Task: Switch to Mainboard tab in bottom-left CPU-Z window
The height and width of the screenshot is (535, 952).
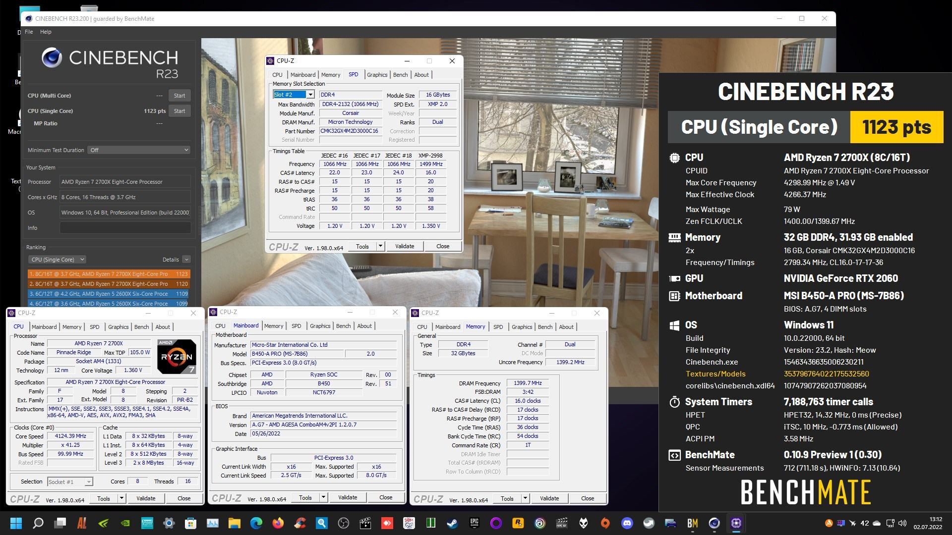Action: point(44,327)
